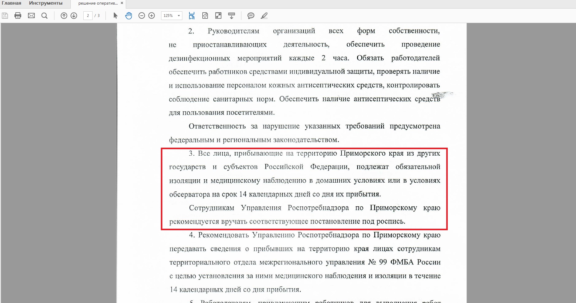Fit one full page to window
576x303 pixels.
pos(205,16)
